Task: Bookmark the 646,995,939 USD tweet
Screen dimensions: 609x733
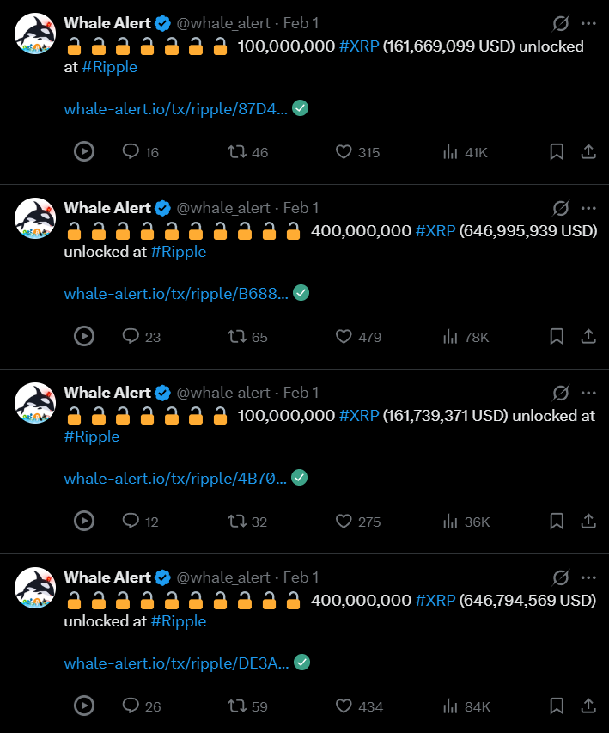Action: (557, 337)
